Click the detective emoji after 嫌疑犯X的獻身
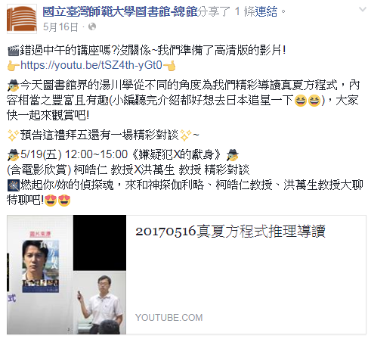This screenshot has height=339, width=368. 232,154
